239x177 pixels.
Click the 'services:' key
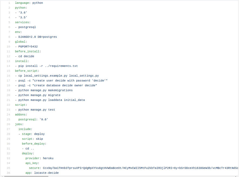tap(23, 22)
